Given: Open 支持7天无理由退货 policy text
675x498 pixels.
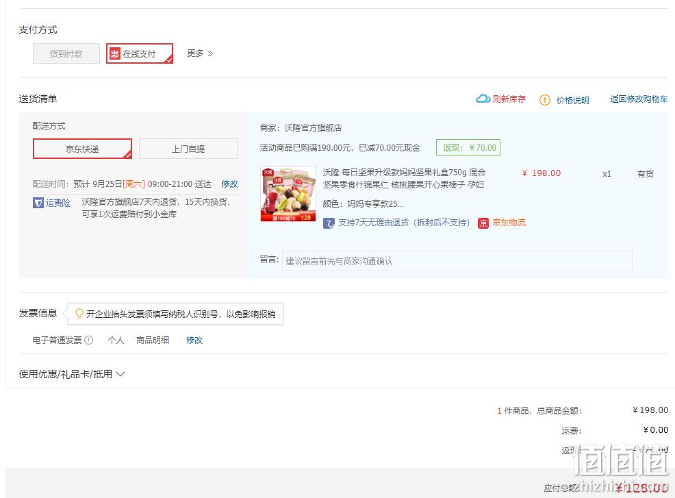Looking at the screenshot, I should tap(404, 223).
